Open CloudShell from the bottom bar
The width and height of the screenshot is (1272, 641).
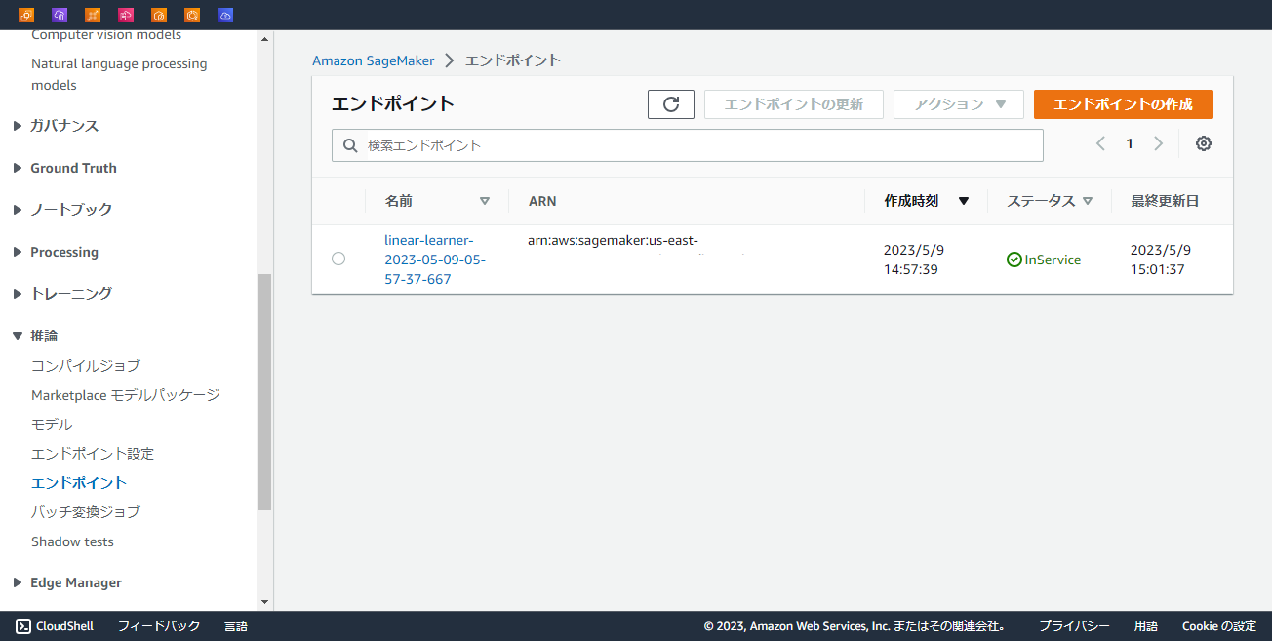54,625
